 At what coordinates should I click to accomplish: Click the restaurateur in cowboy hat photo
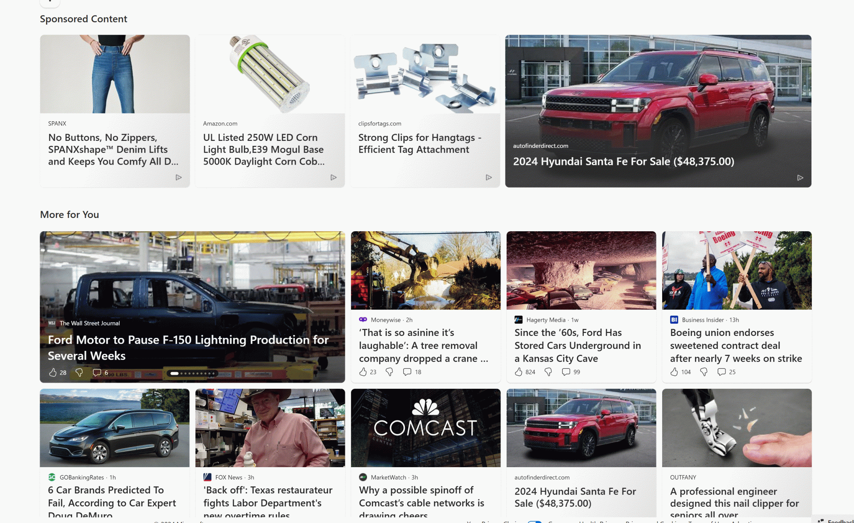tap(270, 428)
